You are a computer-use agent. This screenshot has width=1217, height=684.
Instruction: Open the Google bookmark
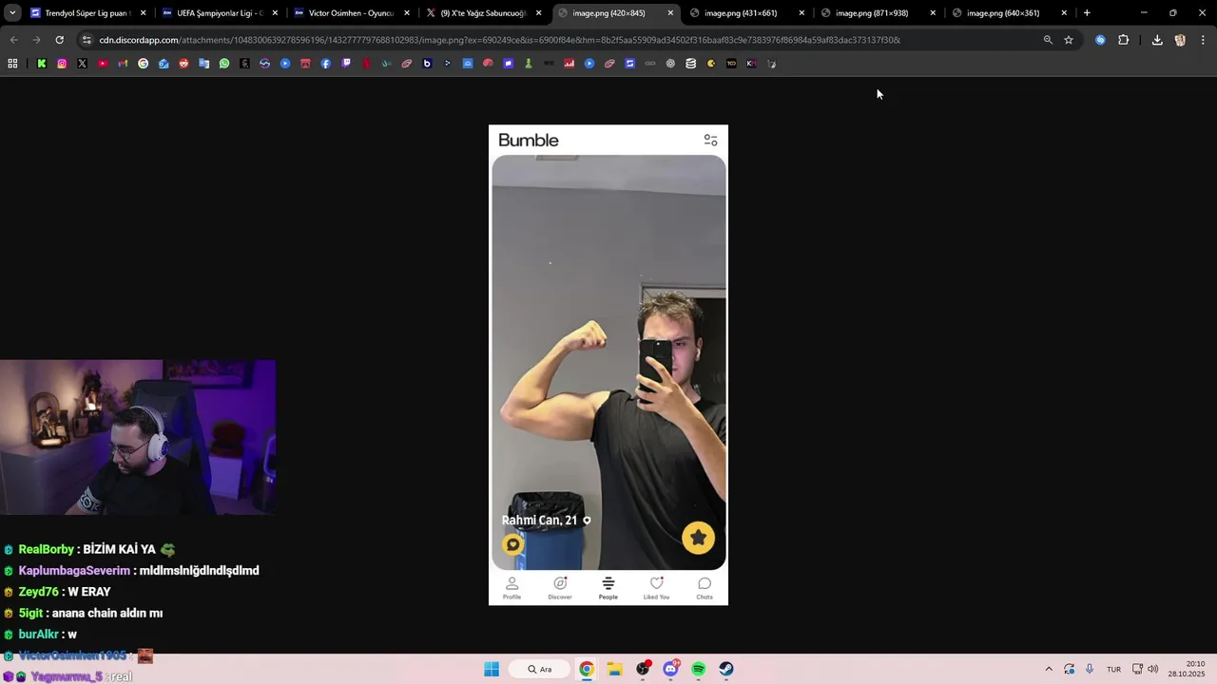[143, 64]
